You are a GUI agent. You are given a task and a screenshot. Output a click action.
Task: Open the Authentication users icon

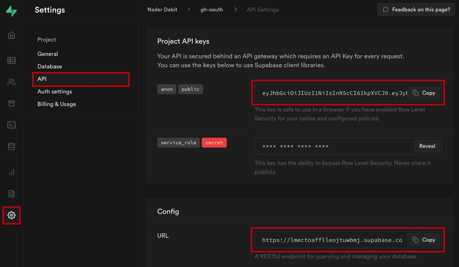click(11, 82)
